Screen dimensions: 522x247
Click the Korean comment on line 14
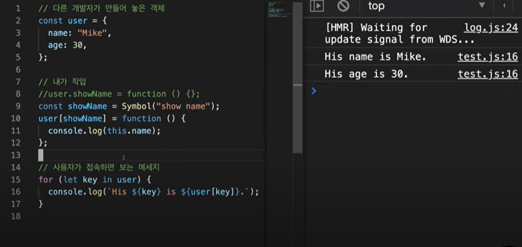pos(99,167)
